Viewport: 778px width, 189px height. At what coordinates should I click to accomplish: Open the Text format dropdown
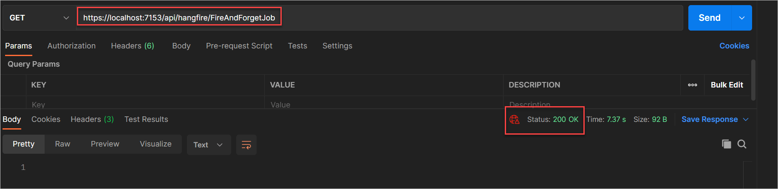click(x=208, y=145)
